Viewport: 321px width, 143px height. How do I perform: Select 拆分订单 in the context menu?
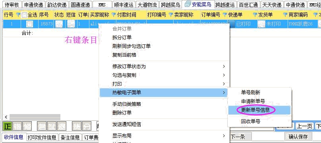[x=122, y=38]
